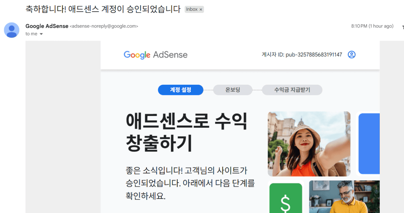This screenshot has width=404, height=213.
Task: Click the adsense-noreply@google.com address
Action: [x=104, y=26]
